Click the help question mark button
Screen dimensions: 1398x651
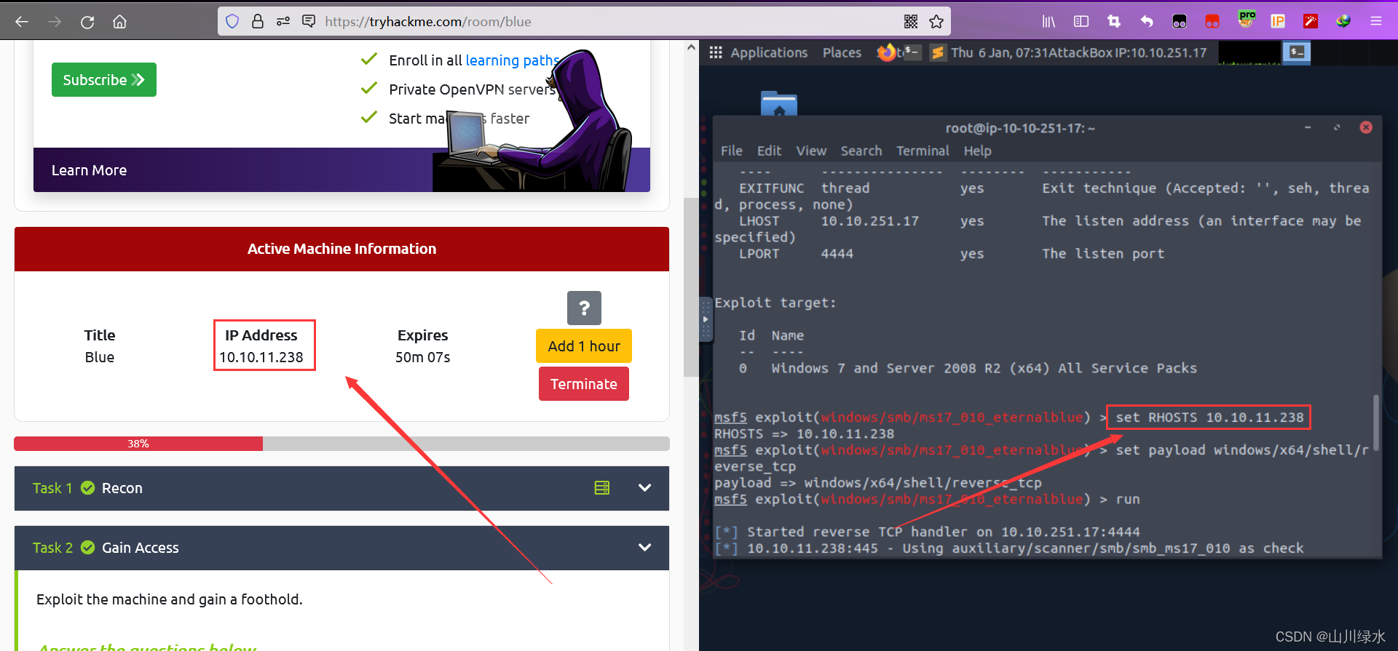pos(584,308)
